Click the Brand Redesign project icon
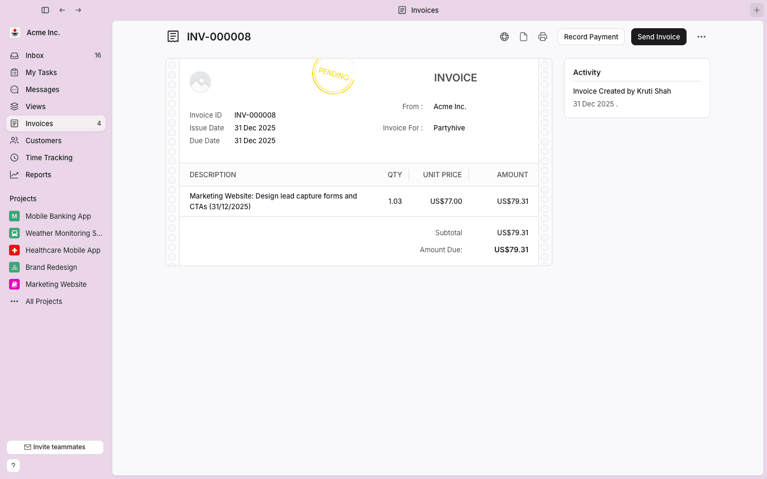The image size is (767, 479). click(x=14, y=267)
